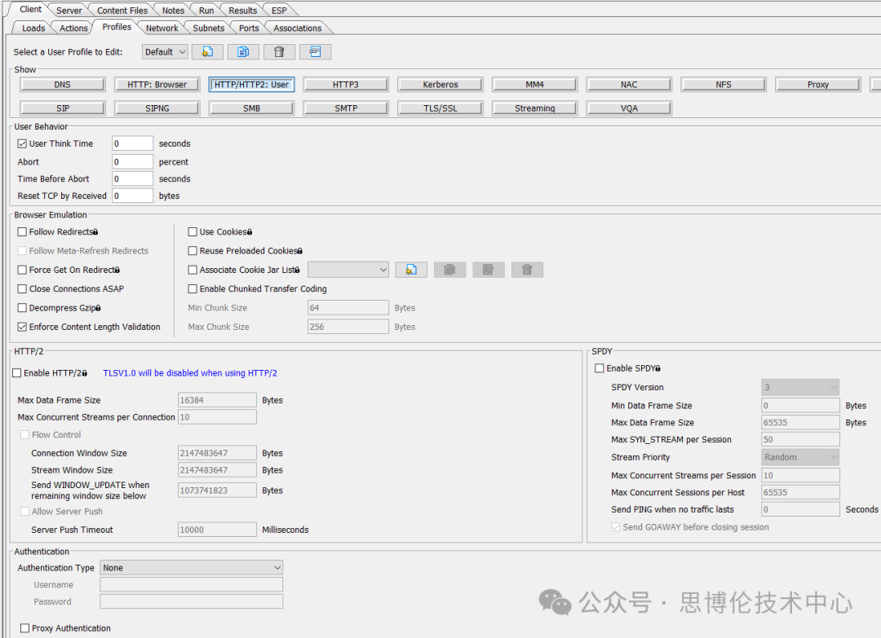Switch to the Network tab

pos(162,28)
